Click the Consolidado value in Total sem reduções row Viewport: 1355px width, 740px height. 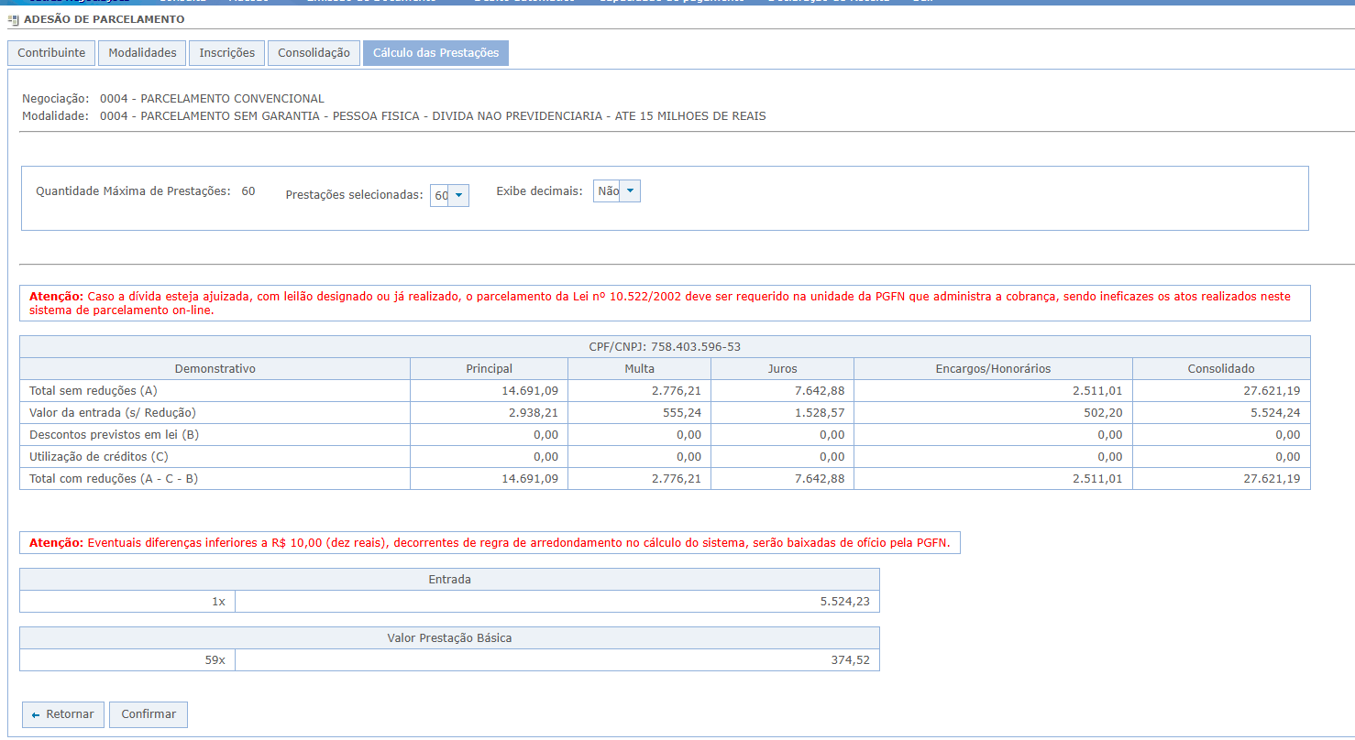(x=1272, y=391)
